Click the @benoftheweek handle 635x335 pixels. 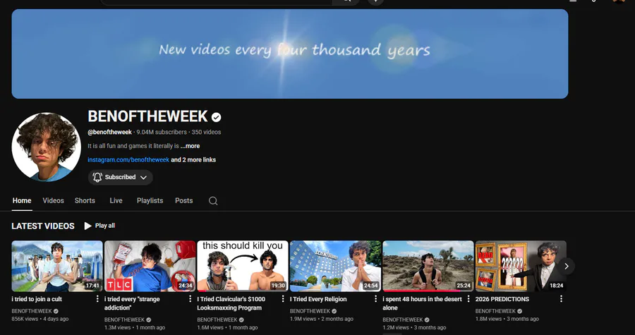pos(110,132)
